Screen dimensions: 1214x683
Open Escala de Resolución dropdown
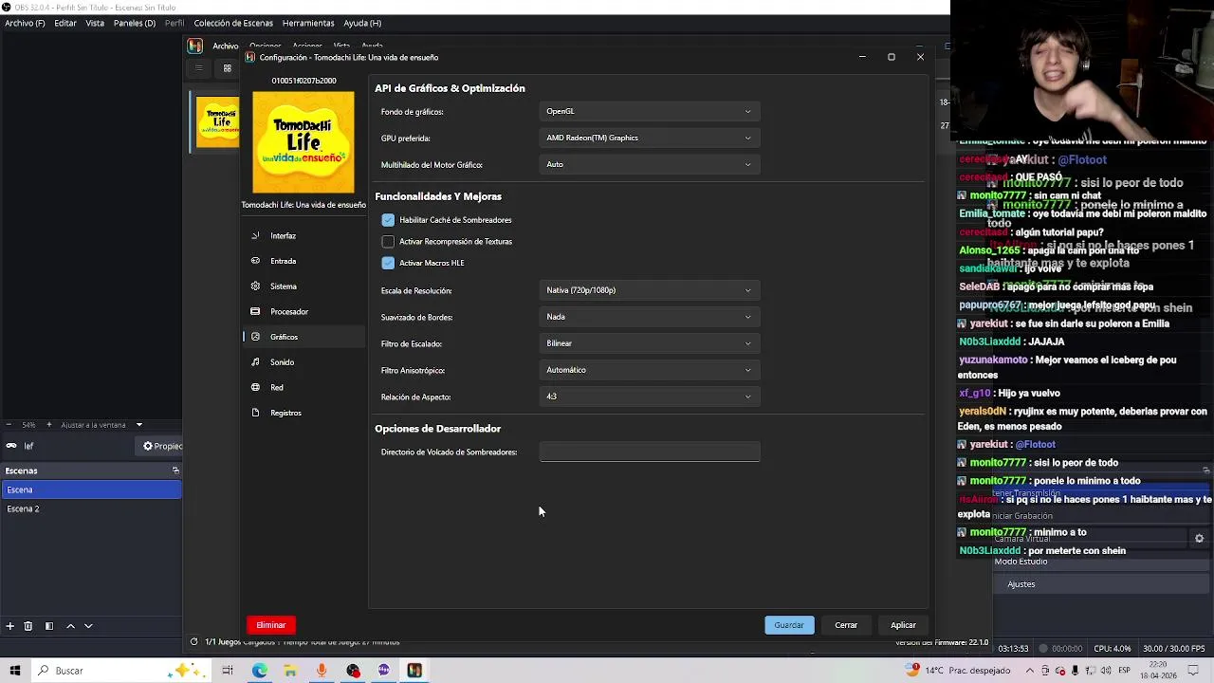pos(649,290)
